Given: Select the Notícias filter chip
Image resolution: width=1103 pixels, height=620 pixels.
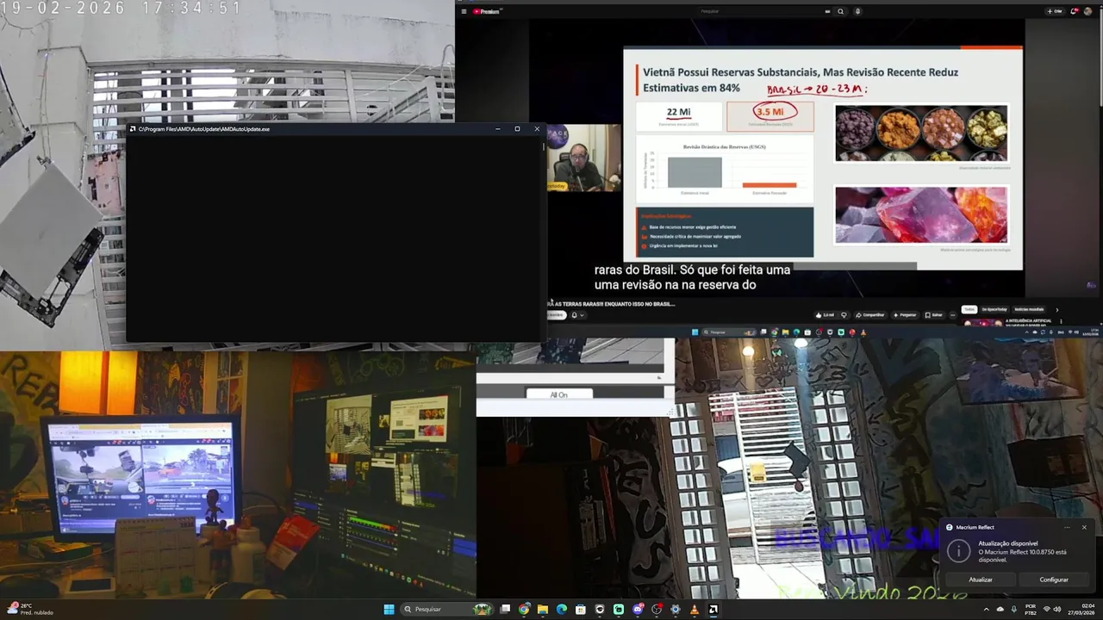Looking at the screenshot, I should pyautogui.click(x=1028, y=309).
